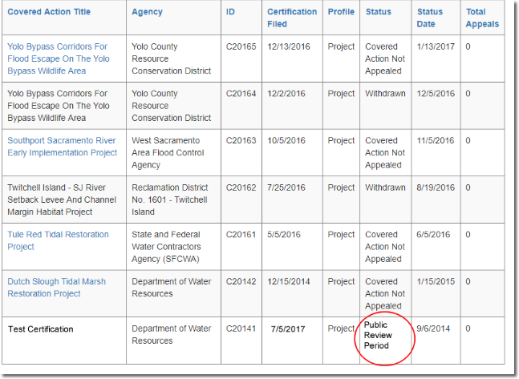Image resolution: width=519 pixels, height=379 pixels.
Task: Click ID cell C20164
Action: pyautogui.click(x=241, y=93)
